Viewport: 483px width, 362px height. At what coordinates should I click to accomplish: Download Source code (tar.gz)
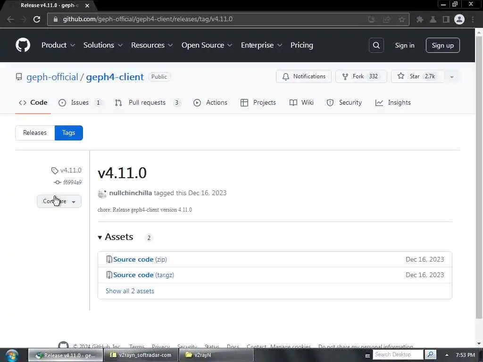click(x=143, y=275)
